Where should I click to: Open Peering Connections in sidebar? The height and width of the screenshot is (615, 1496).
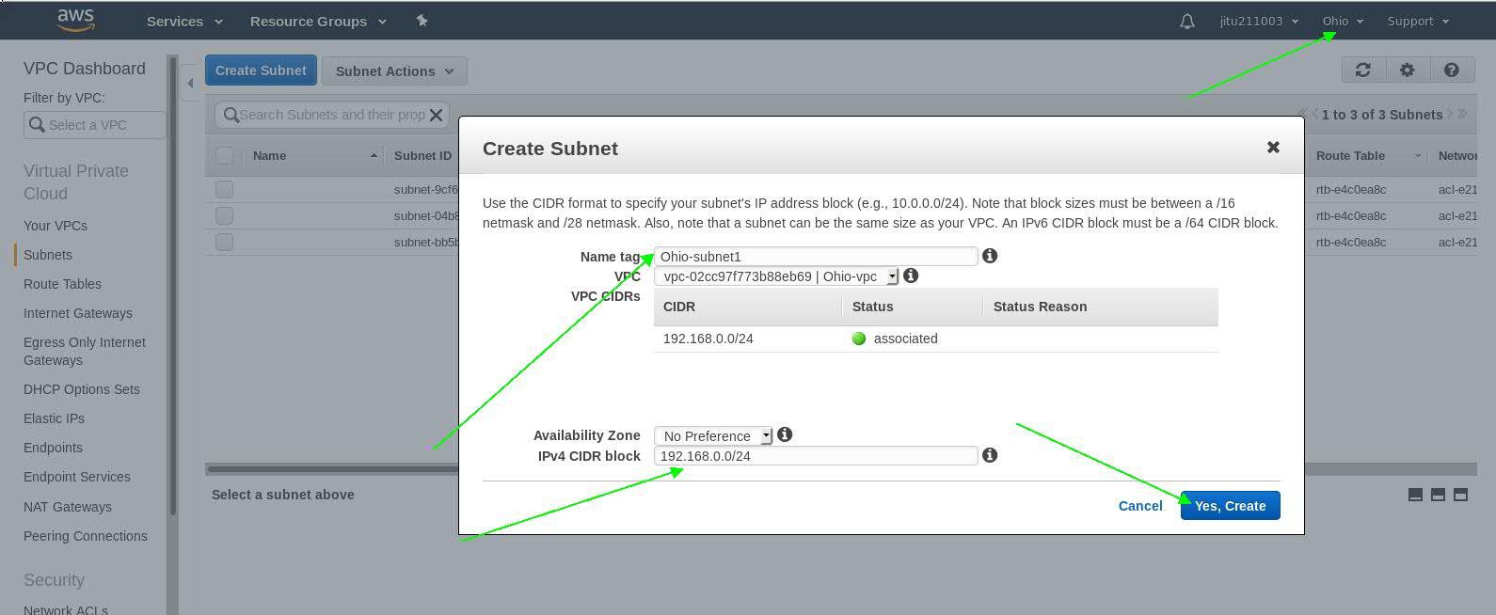(x=86, y=536)
